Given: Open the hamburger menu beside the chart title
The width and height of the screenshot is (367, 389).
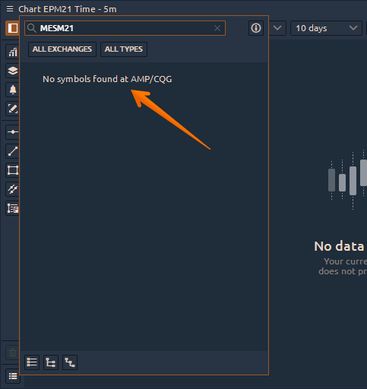Looking at the screenshot, I should pos(10,9).
